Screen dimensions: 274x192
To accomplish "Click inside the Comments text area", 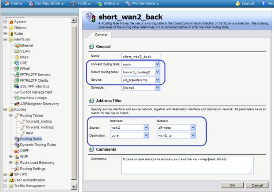I will [187, 165].
